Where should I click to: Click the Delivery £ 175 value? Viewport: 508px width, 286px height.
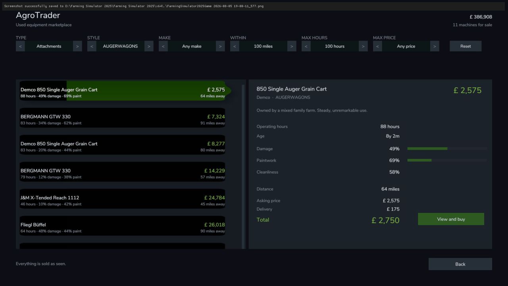pos(393,209)
